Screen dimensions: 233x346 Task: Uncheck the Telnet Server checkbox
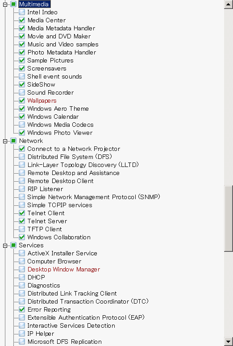coord(22,221)
